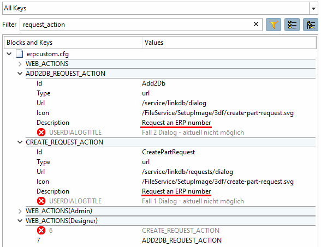The width and height of the screenshot is (321, 247).
Task: Click the value CreatePartRequest
Action: click(x=168, y=152)
